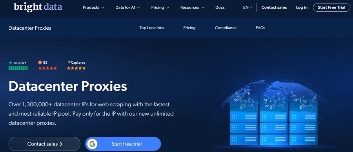Expand the Data for AI menu
353x152 pixels.
(127, 7)
